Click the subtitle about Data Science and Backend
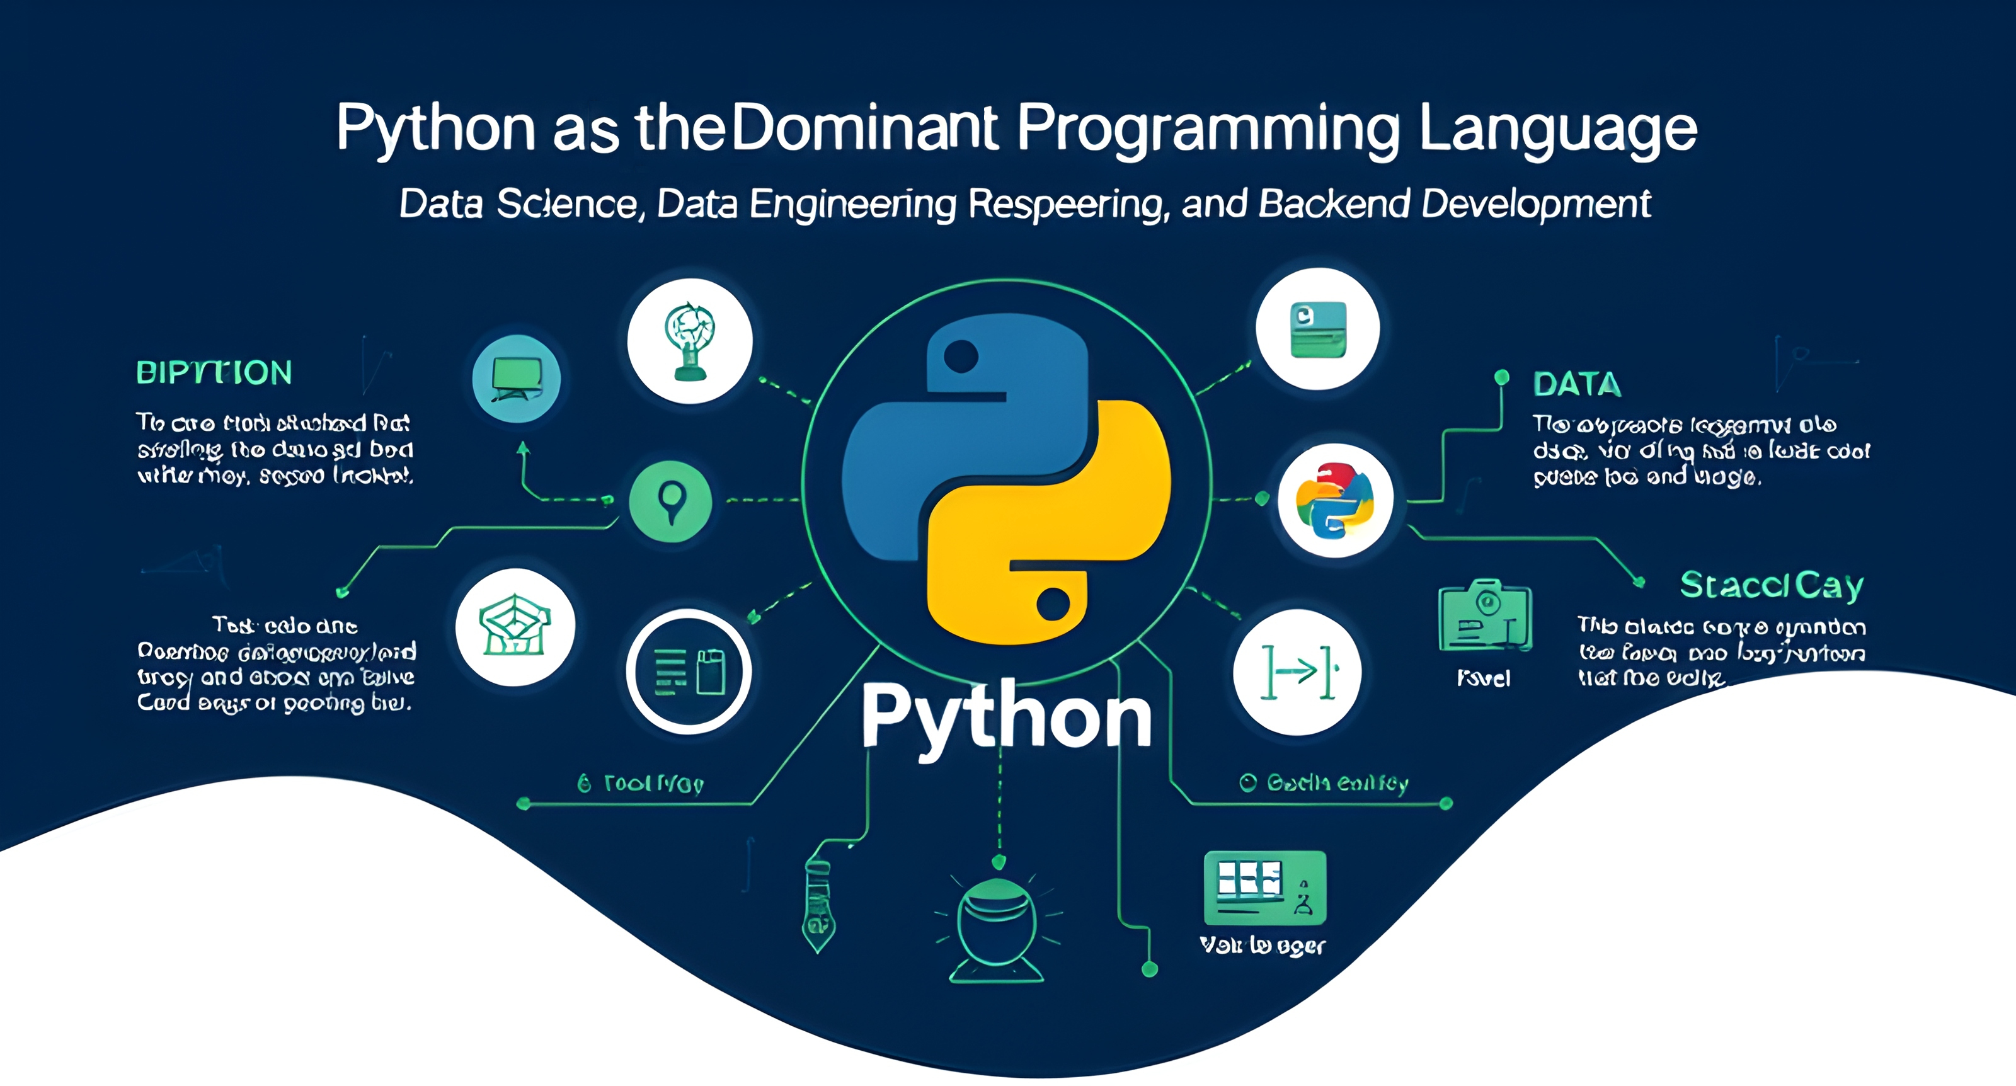This screenshot has width=2016, height=1086. pos(1024,204)
